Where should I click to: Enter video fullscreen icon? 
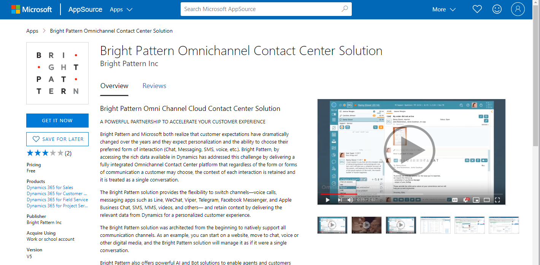(497, 200)
